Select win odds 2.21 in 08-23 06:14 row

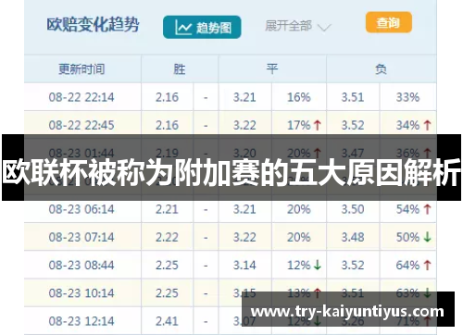[x=167, y=209]
